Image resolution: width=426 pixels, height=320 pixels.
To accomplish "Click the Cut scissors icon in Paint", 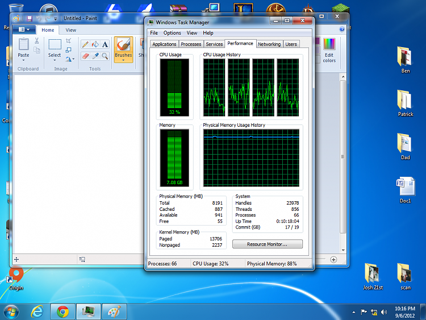I will point(37,41).
